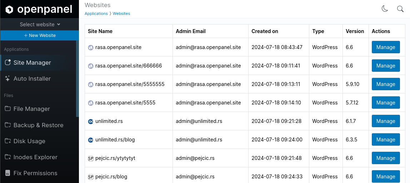Click the sidebar vertical scrollbar
410x183 pixels.
[x=77, y=79]
